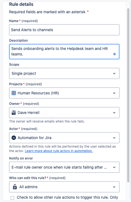
Task: Check the allow other rule actions checkbox
Action: [x=12, y=198]
